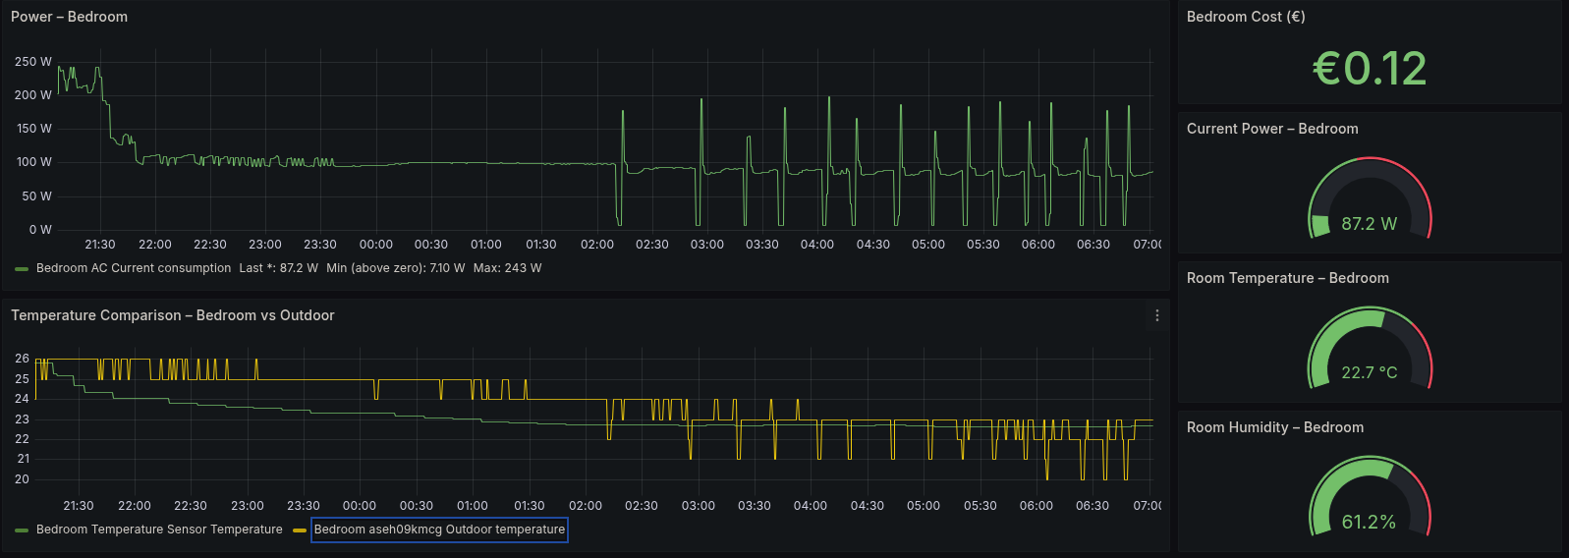The height and width of the screenshot is (558, 1569).
Task: Click the 250 W y-axis label
Action: pos(33,62)
